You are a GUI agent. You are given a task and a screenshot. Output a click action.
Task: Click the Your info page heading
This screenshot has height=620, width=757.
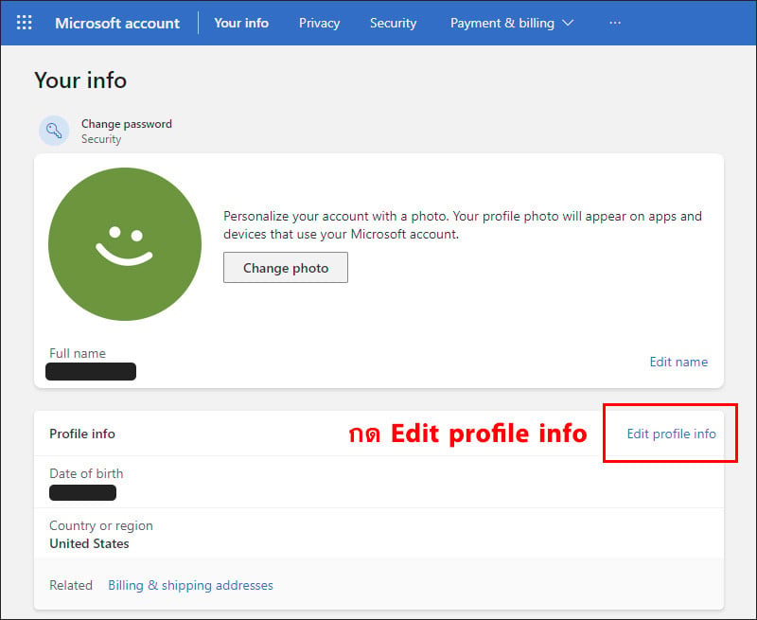pos(80,80)
